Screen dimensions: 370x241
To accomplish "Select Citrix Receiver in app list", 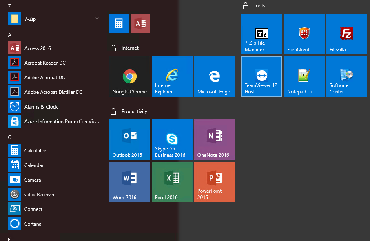I will click(x=40, y=194).
